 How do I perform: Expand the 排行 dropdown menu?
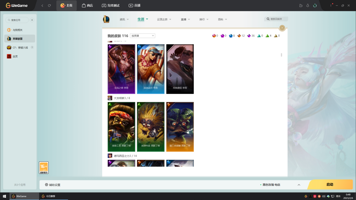(x=204, y=19)
